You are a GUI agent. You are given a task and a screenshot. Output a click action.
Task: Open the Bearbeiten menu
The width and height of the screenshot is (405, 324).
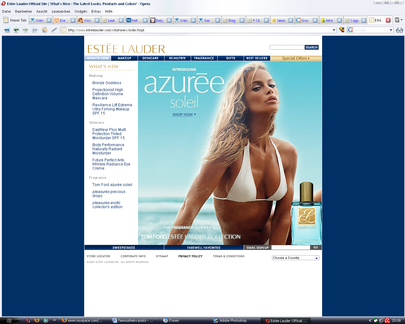[23, 11]
